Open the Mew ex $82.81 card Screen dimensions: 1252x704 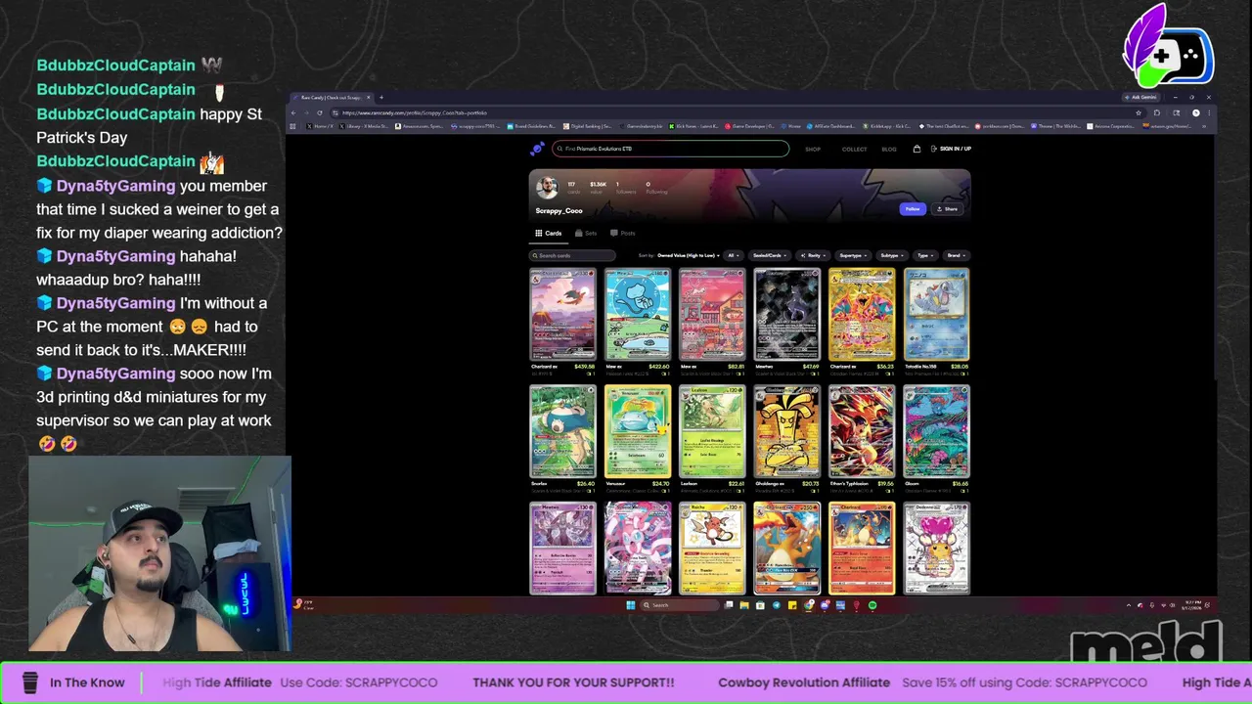coord(712,315)
